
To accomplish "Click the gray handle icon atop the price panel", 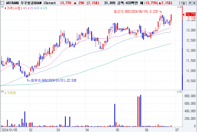I will [x=2, y=7].
